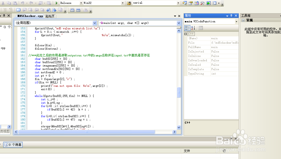Click the Uncomment Lines icon
Viewport: 281px width, 159px height.
pyautogui.click(x=78, y=10)
